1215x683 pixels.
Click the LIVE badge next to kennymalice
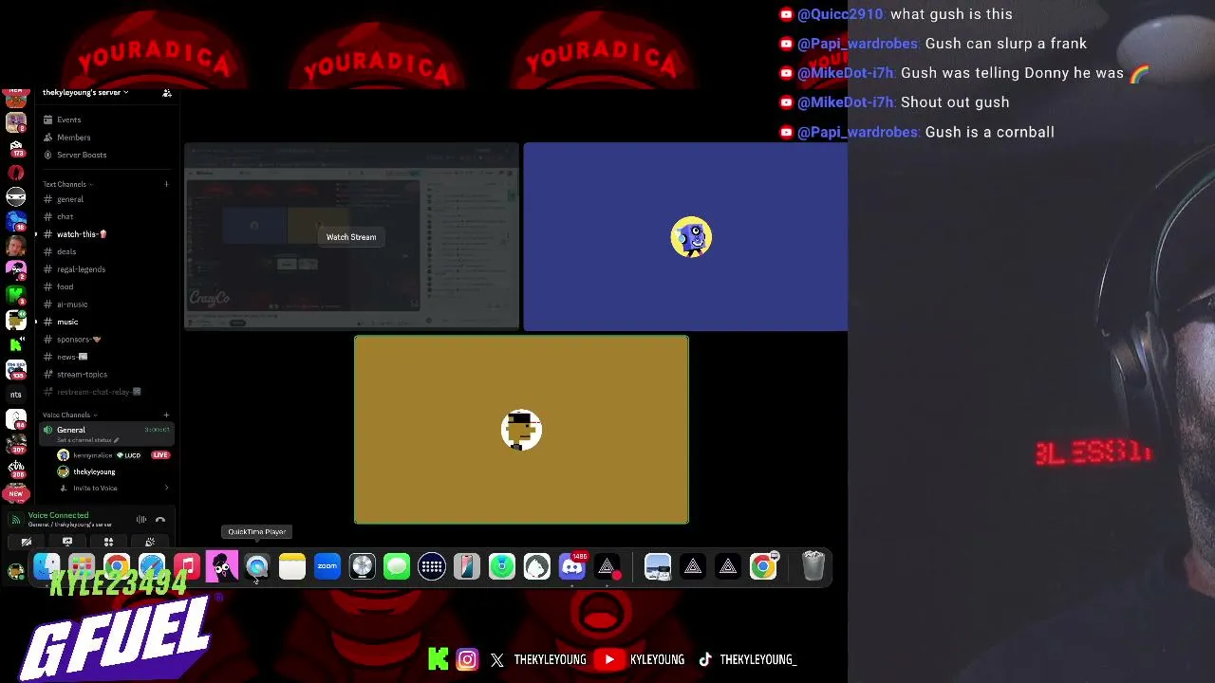click(160, 455)
